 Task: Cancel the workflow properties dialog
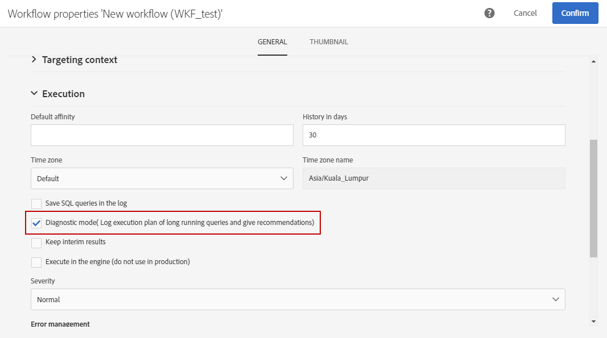(x=525, y=13)
